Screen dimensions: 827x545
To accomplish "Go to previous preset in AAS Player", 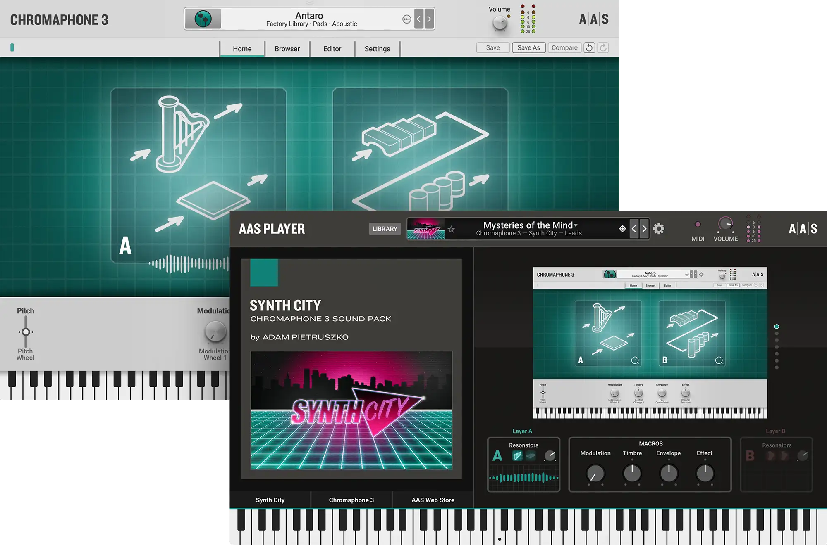I will (x=634, y=229).
